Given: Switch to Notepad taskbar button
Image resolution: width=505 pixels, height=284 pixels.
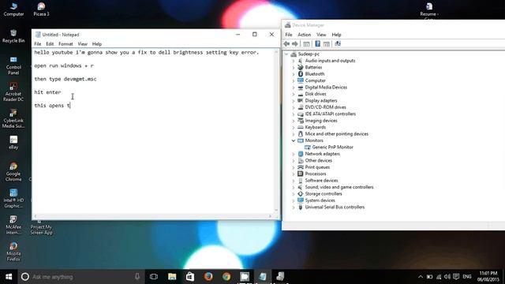Looking at the screenshot, I should (x=263, y=277).
